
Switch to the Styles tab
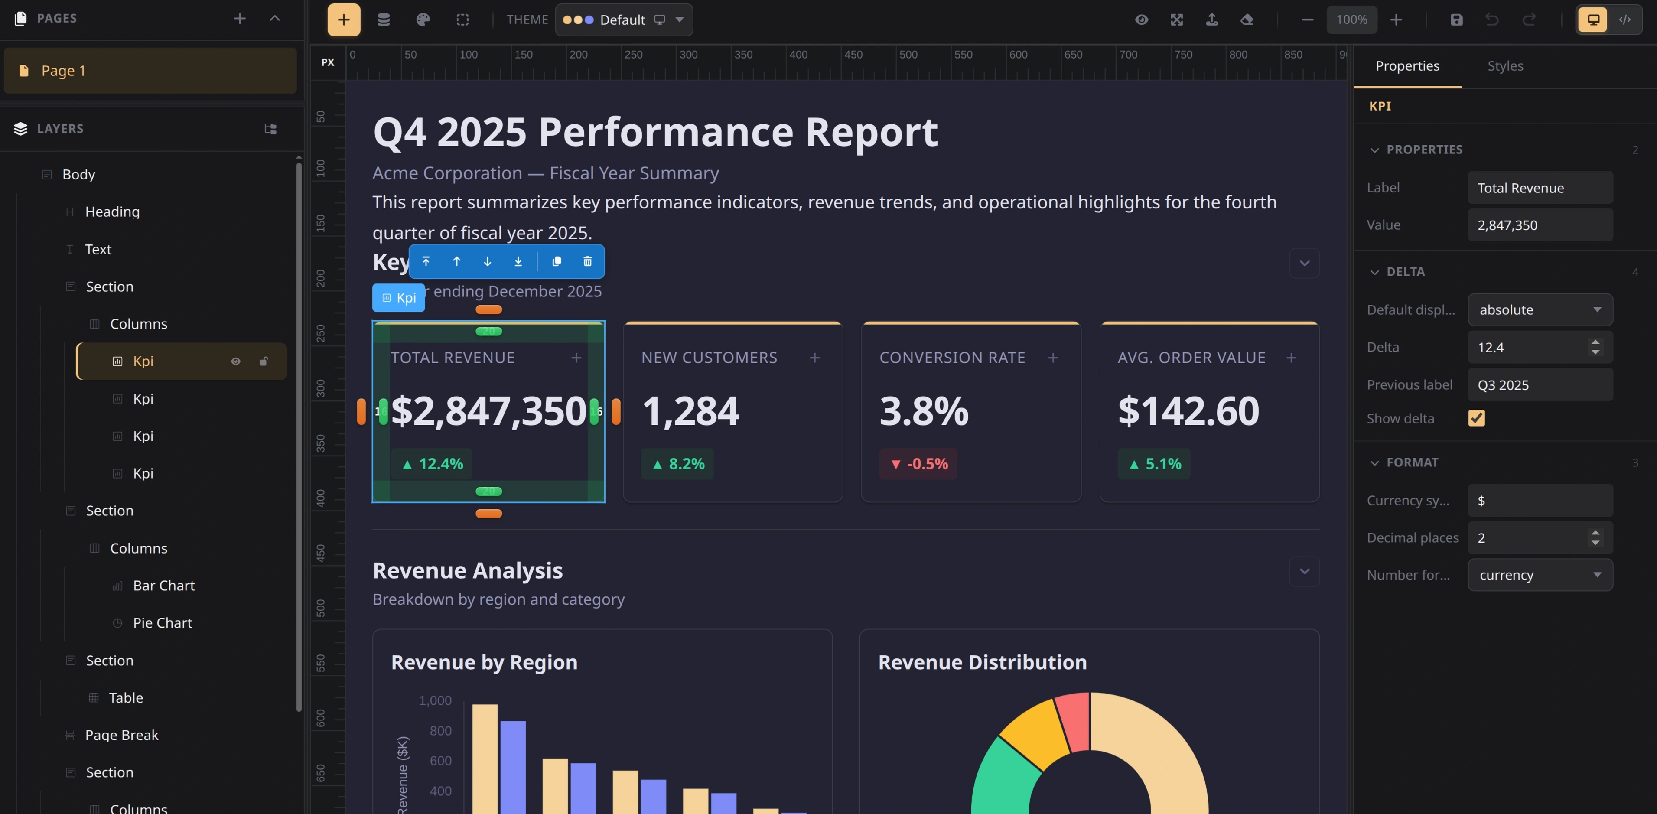1505,65
